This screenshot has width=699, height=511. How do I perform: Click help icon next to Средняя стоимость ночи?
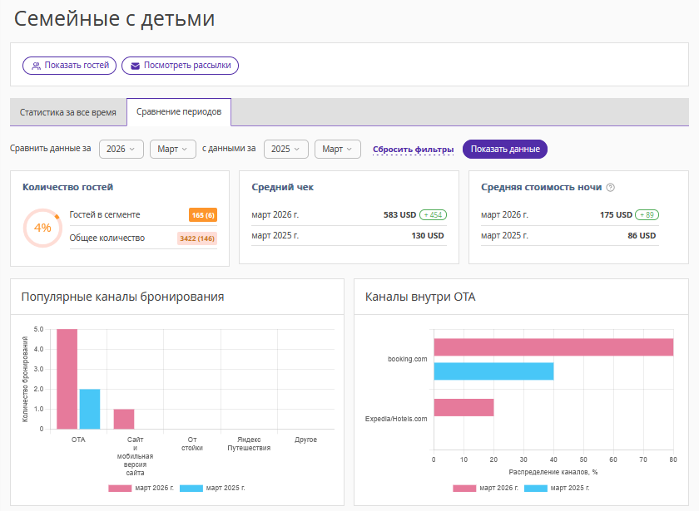[x=610, y=188]
